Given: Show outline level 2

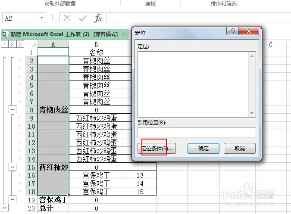Looking at the screenshot, I should pos(12,44).
